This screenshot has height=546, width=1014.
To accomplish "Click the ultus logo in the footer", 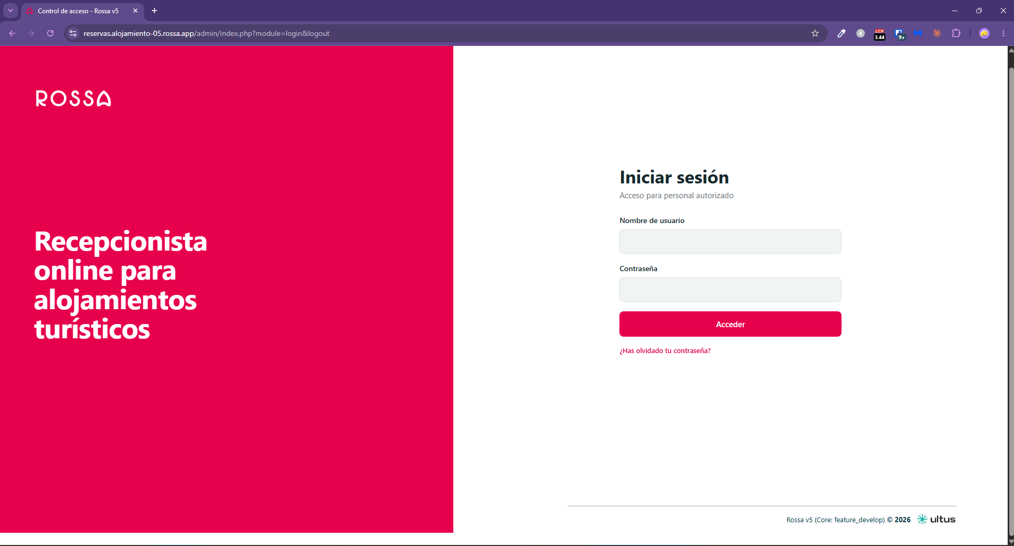I will click(x=936, y=519).
